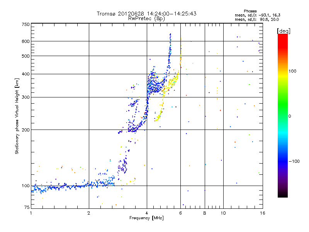Click the y-axis tick label '300'

[25, 97]
